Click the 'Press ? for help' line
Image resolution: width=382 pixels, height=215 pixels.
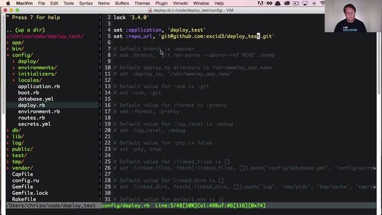(33, 17)
